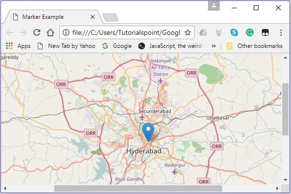Screen dimensions: 291x194
Task: Open the Chrome three-dot menu
Action: click(x=281, y=32)
